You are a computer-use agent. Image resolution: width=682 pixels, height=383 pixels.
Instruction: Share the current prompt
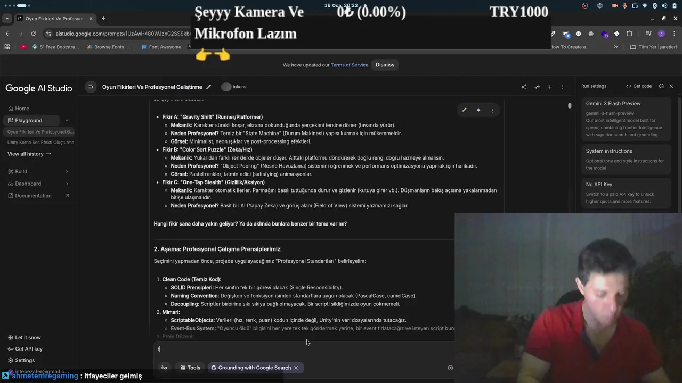click(x=524, y=87)
